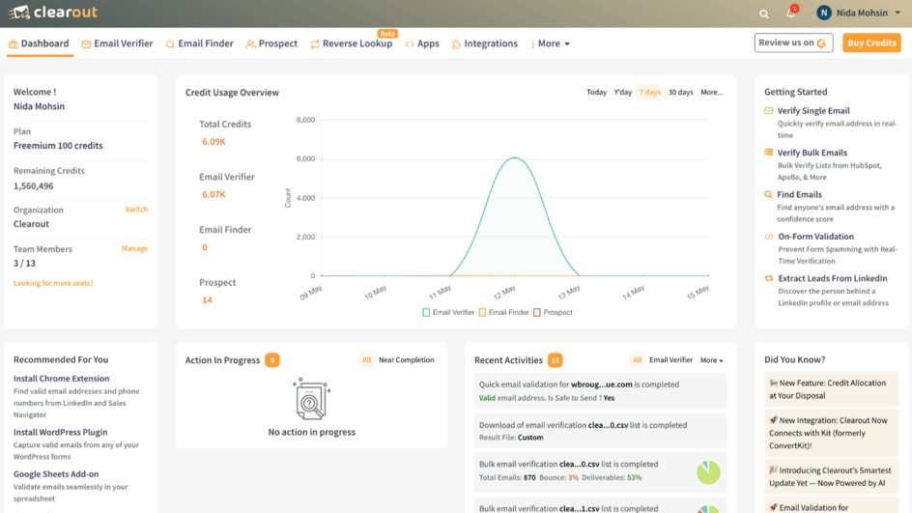This screenshot has height=513, width=912.
Task: Select the 7 days range filter
Action: coord(649,92)
